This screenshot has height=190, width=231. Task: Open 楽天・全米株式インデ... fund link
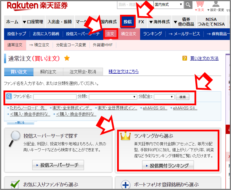[x=72, y=108]
